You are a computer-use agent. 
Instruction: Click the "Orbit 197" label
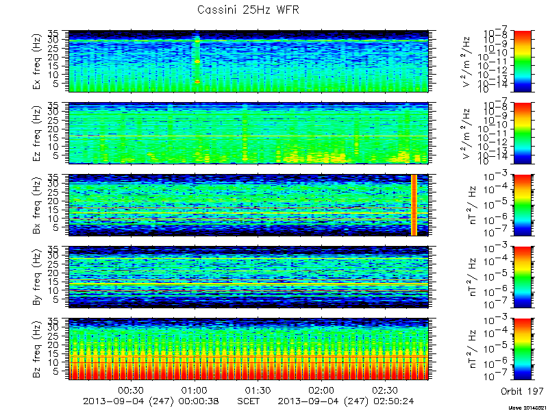tap(522, 390)
